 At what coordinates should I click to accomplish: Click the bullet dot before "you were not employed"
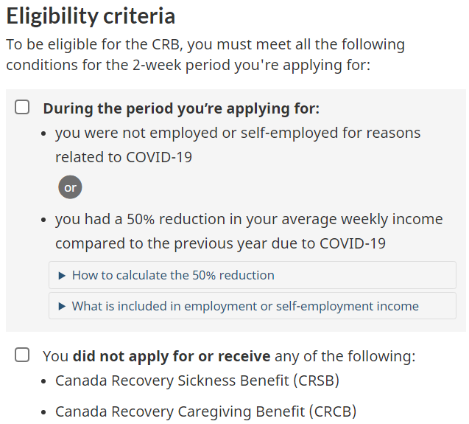coord(46,134)
